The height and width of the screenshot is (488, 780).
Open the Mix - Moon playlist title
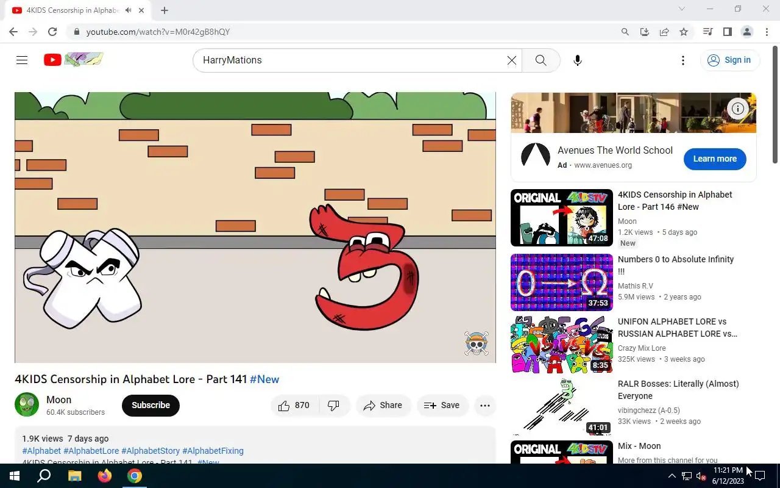pos(639,446)
